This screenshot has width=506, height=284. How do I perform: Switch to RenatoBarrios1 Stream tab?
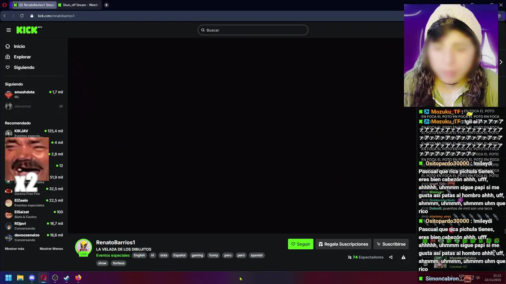point(34,5)
